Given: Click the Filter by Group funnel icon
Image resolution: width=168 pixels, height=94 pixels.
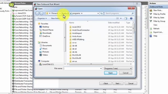Looking at the screenshot, I should pos(151,21).
